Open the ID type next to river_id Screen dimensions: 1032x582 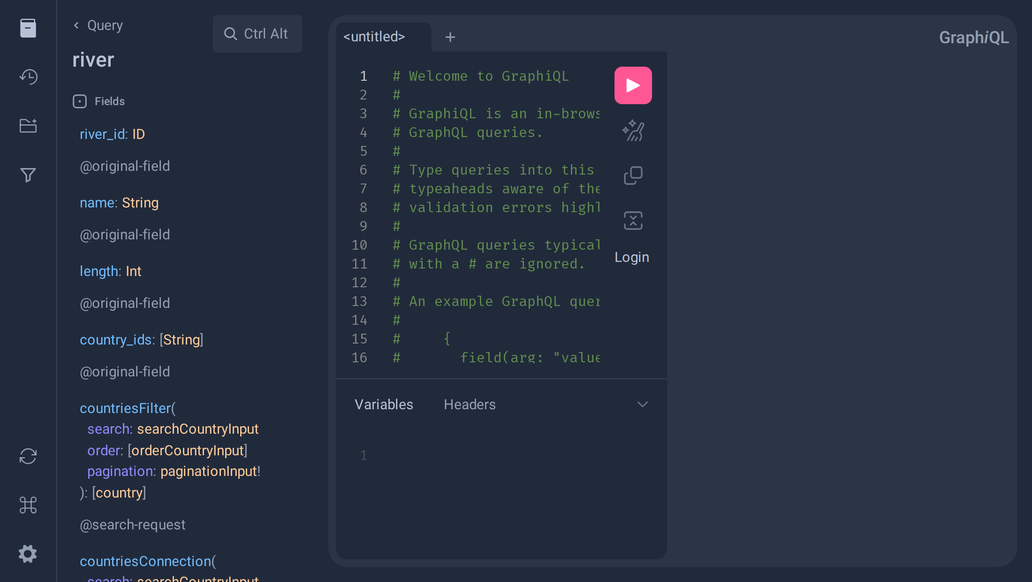(138, 134)
